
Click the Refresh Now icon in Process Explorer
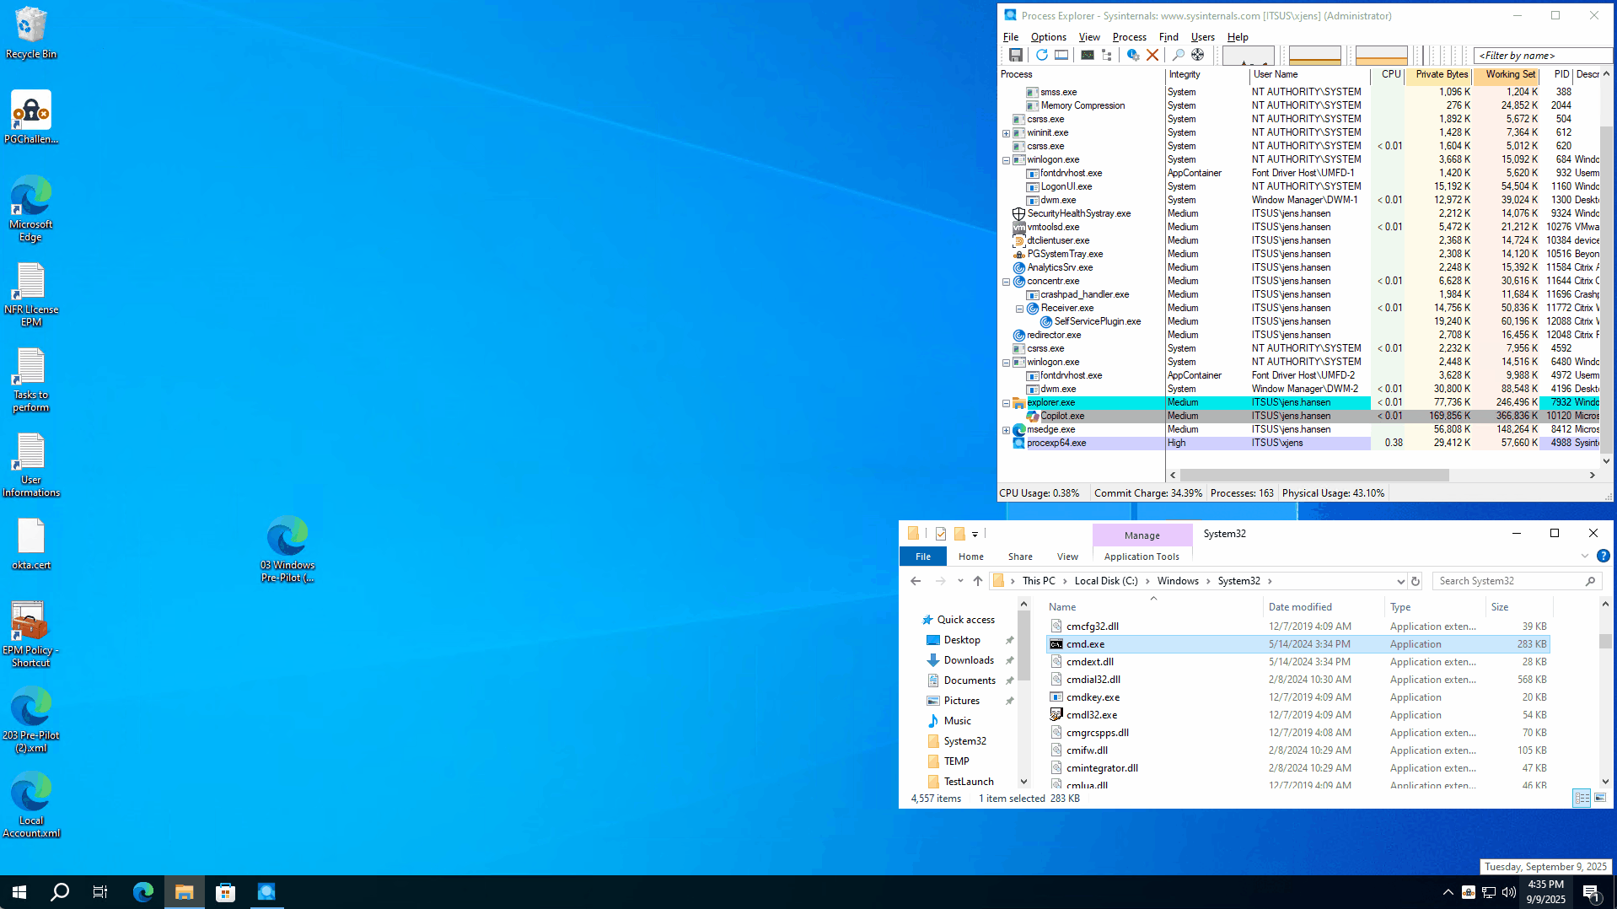coord(1042,55)
